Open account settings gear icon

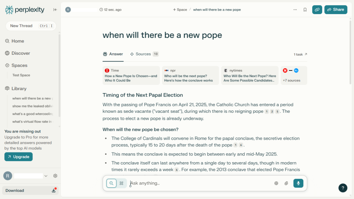tap(55, 176)
